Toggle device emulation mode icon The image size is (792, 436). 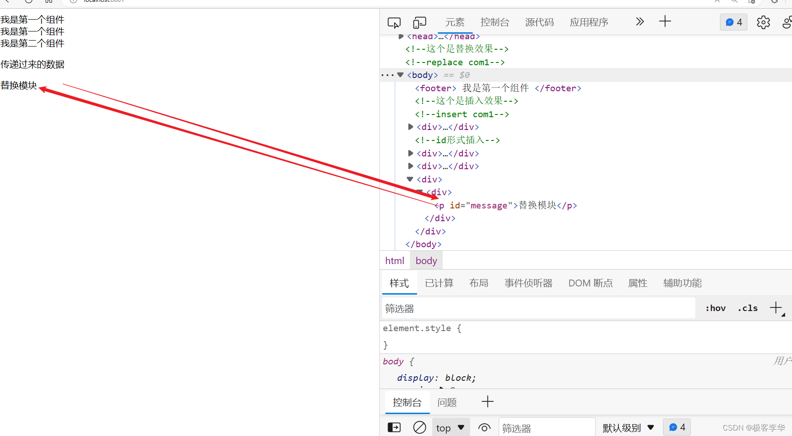pos(419,22)
